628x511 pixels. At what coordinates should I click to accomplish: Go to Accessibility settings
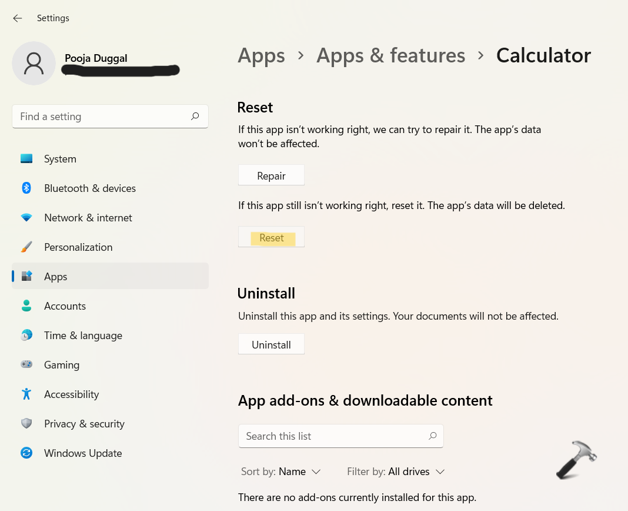click(71, 394)
